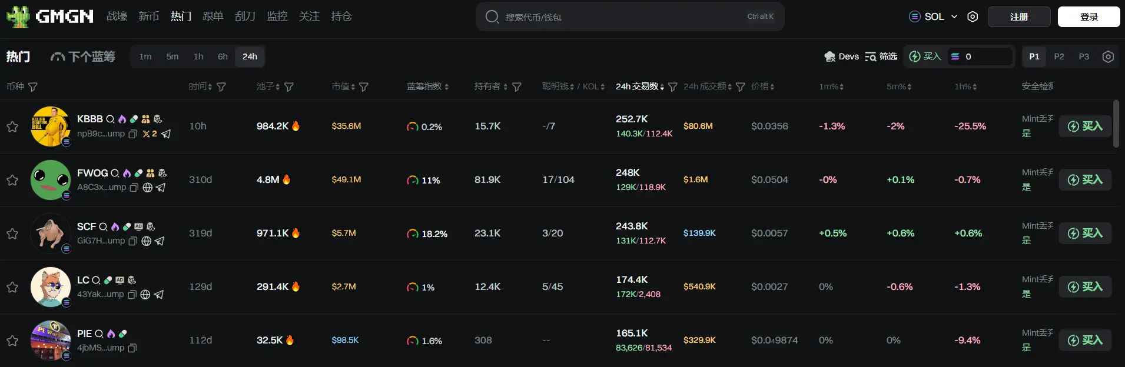Toggle the favorite star for FWOG

point(12,180)
